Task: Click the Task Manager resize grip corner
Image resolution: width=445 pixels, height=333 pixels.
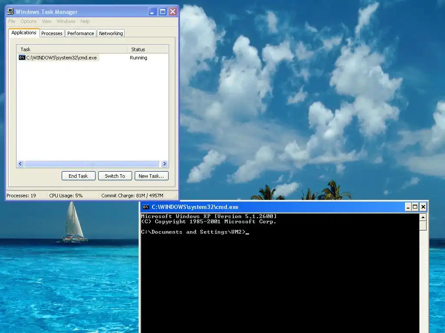Action: click(x=176, y=197)
